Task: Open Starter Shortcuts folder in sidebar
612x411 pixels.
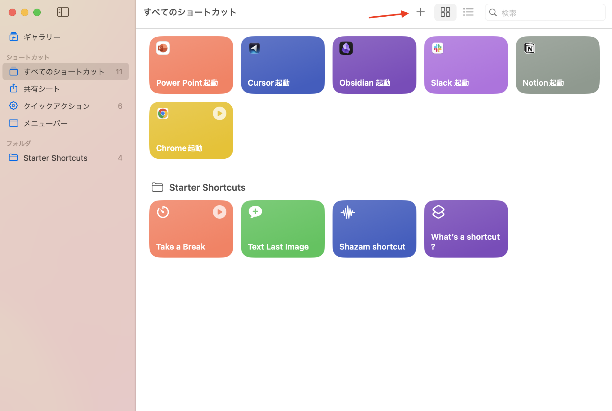Action: pos(56,158)
